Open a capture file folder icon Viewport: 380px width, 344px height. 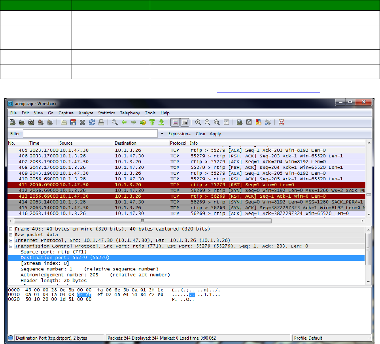(64, 122)
